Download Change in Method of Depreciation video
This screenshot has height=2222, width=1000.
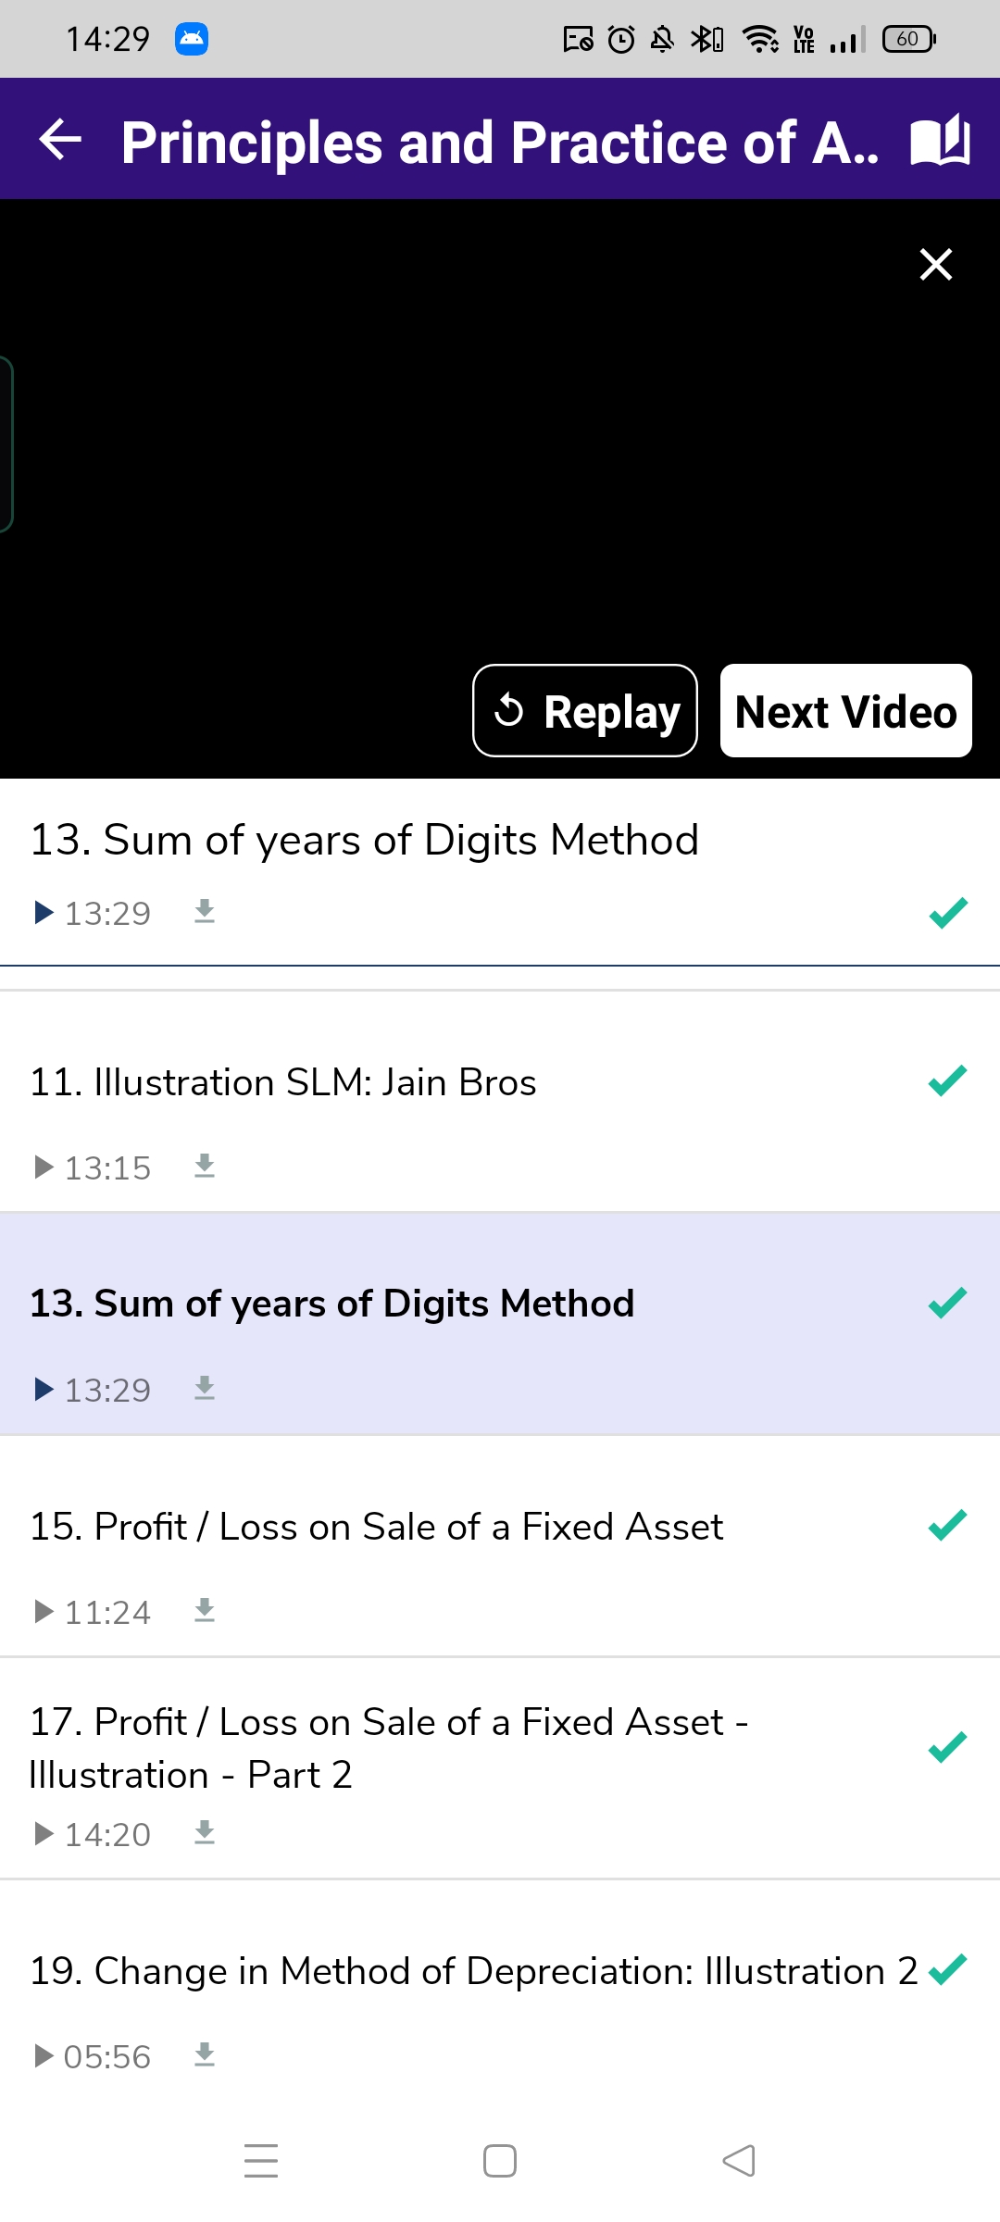click(x=205, y=2055)
